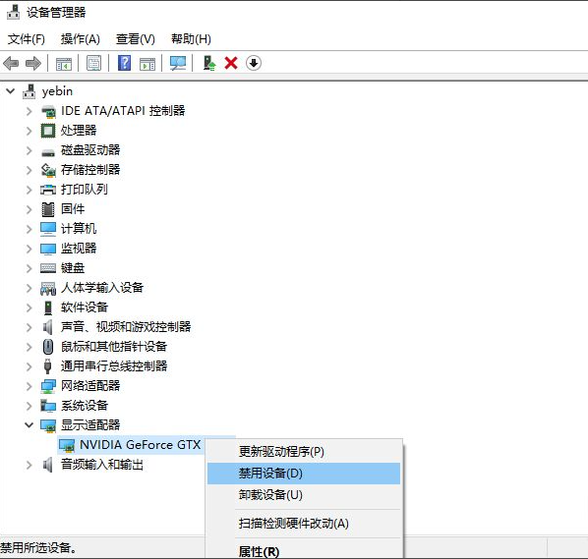Expand the 网络适配器 category
The width and height of the screenshot is (588, 559).
(29, 386)
